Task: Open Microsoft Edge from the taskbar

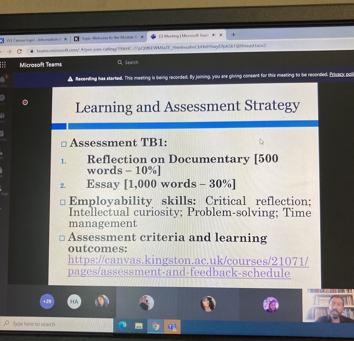Action: (x=122, y=325)
